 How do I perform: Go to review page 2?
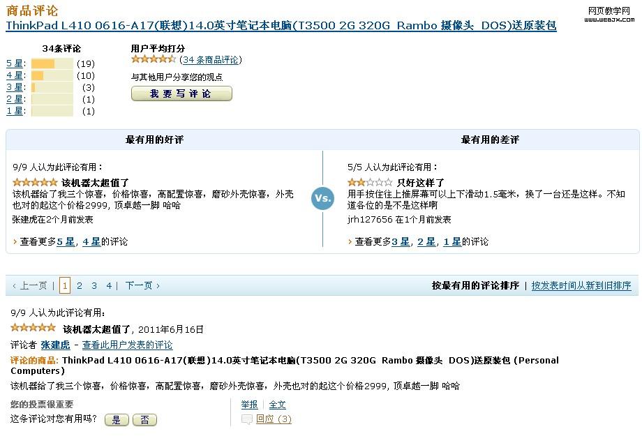[80, 285]
